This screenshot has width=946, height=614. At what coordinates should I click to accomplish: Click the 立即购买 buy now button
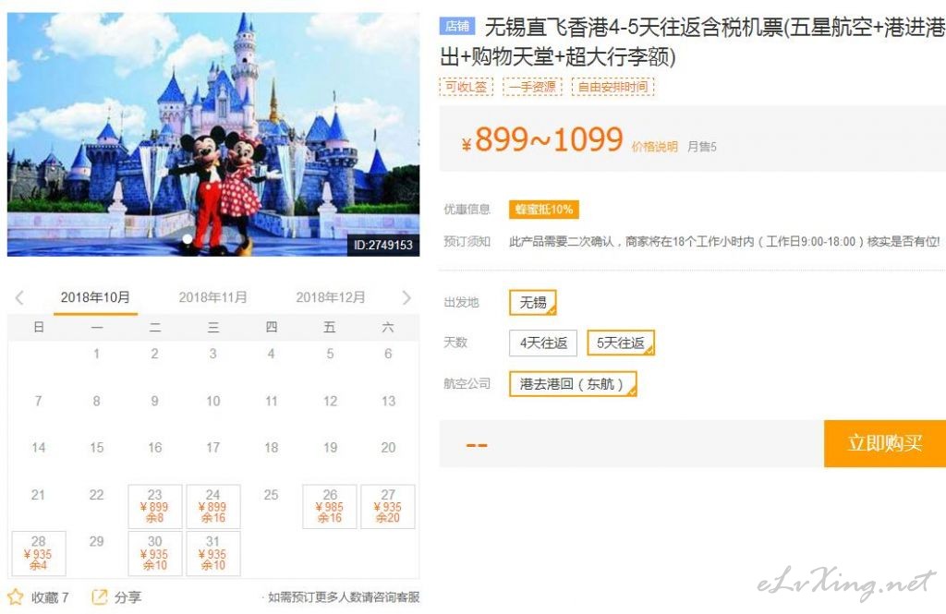(884, 444)
